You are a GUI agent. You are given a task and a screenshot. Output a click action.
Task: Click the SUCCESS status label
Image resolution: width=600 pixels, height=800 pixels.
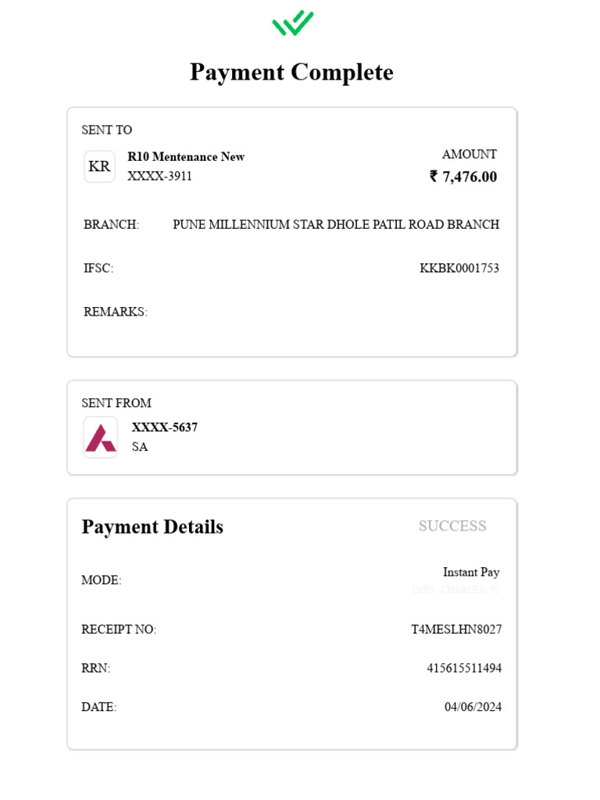pos(452,527)
